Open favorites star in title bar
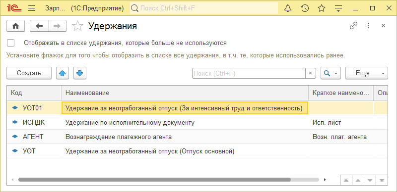The width and height of the screenshot is (397, 192). coord(322,8)
